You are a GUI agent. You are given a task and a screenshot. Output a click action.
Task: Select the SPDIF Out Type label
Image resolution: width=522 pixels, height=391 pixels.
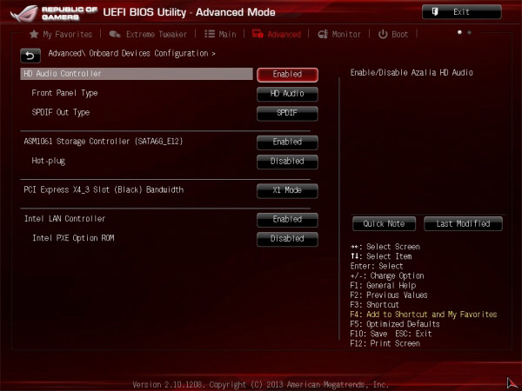click(61, 112)
